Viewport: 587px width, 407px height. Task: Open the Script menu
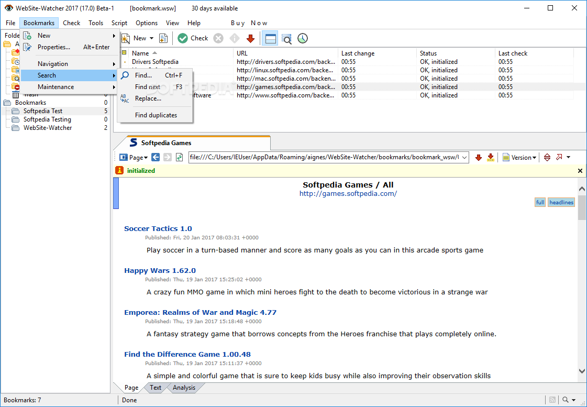click(119, 23)
